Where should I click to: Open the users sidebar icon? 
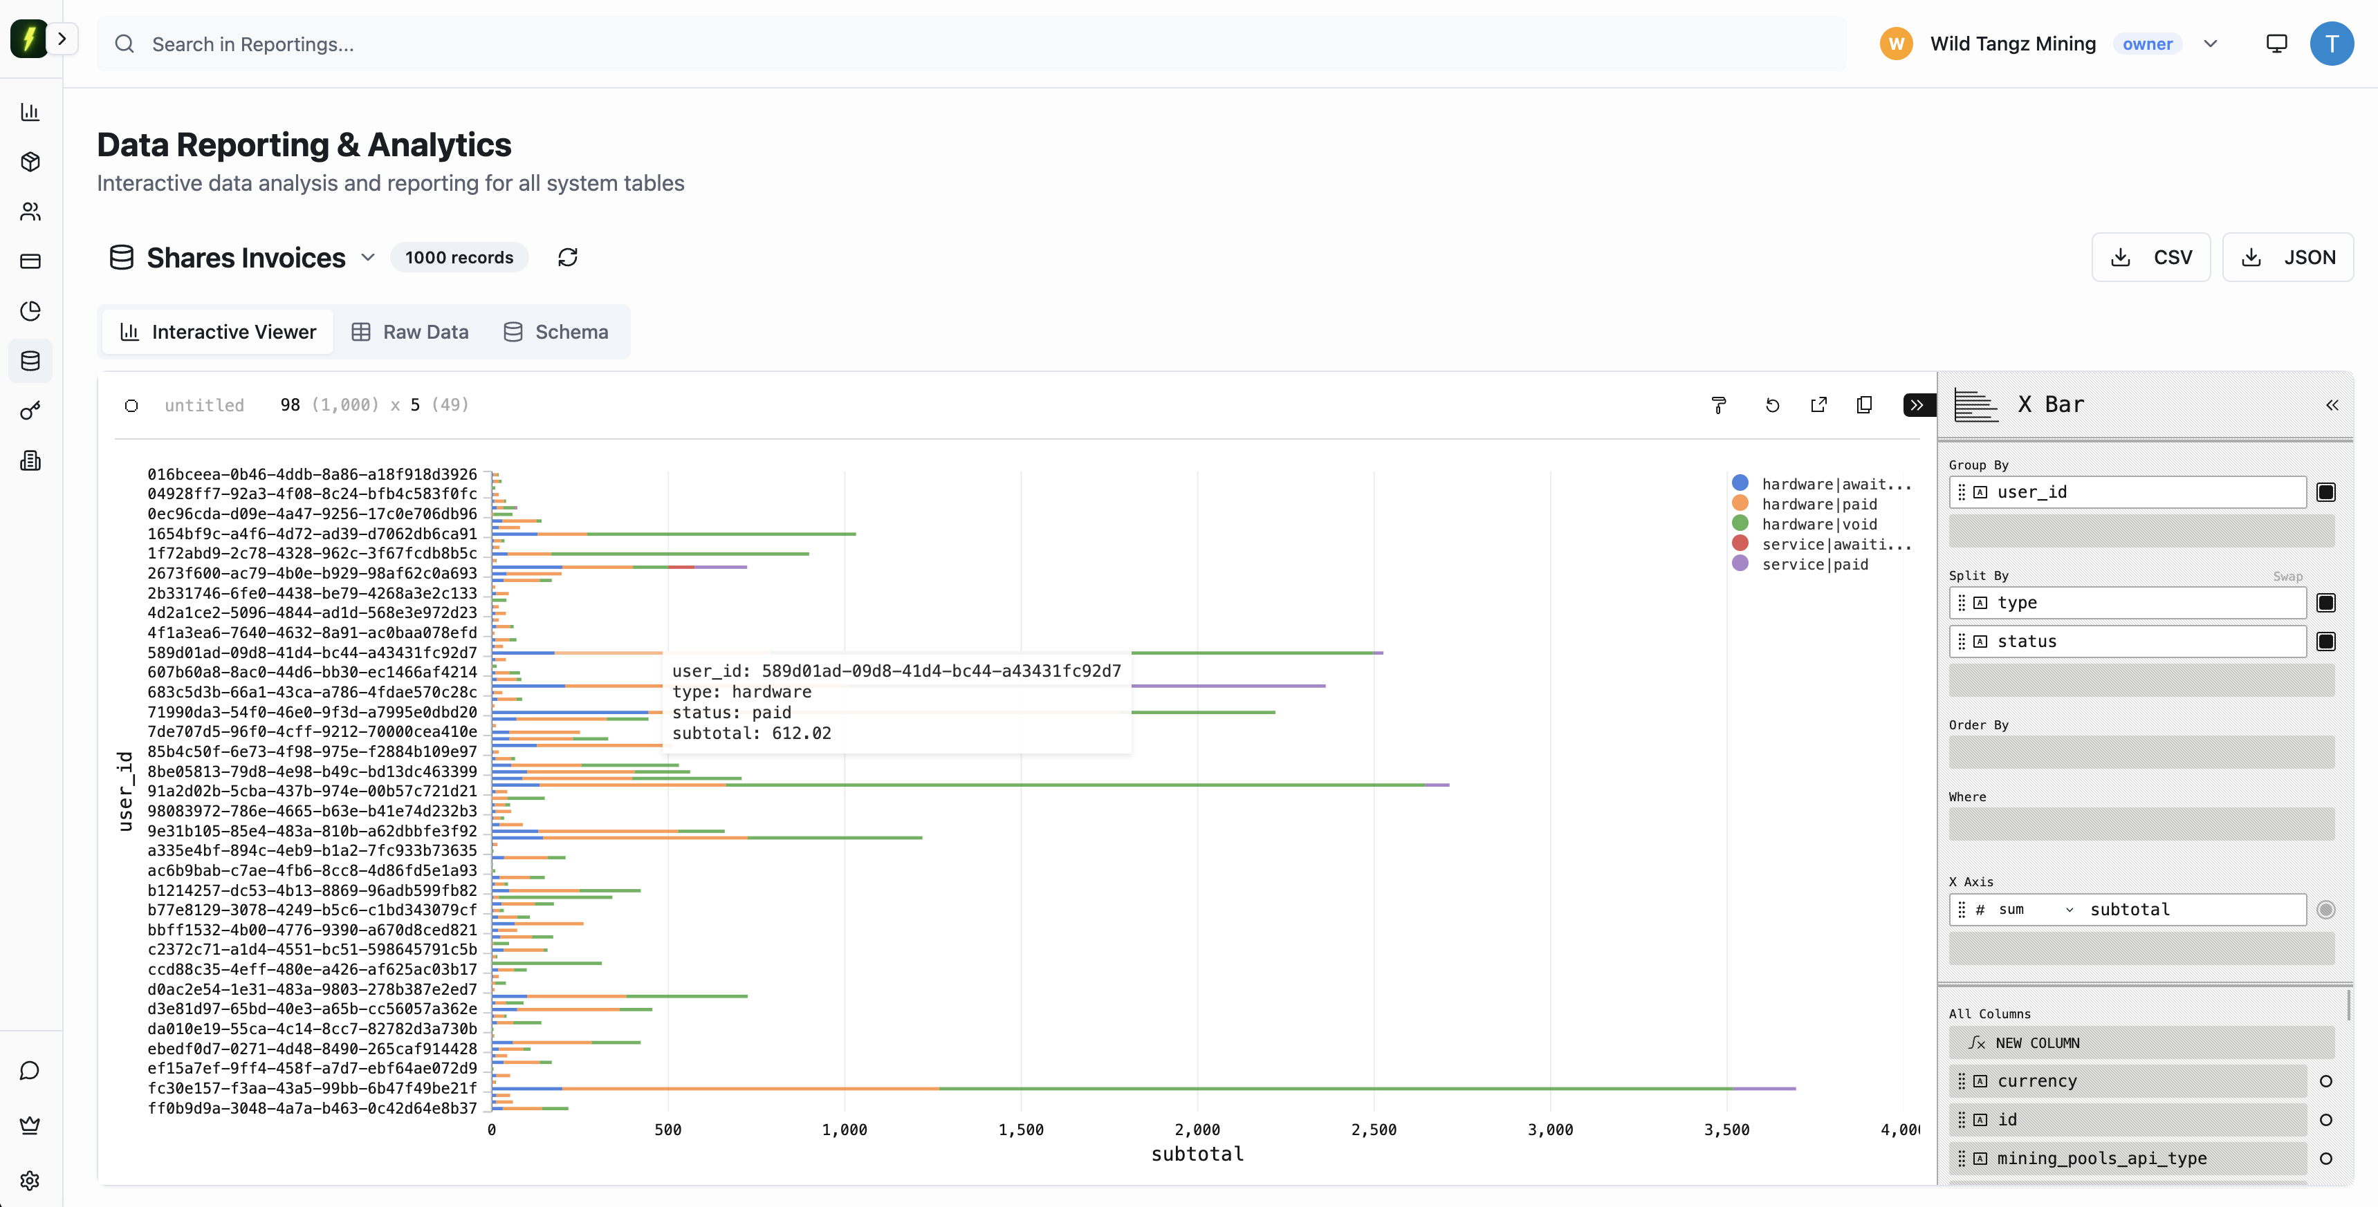[30, 212]
